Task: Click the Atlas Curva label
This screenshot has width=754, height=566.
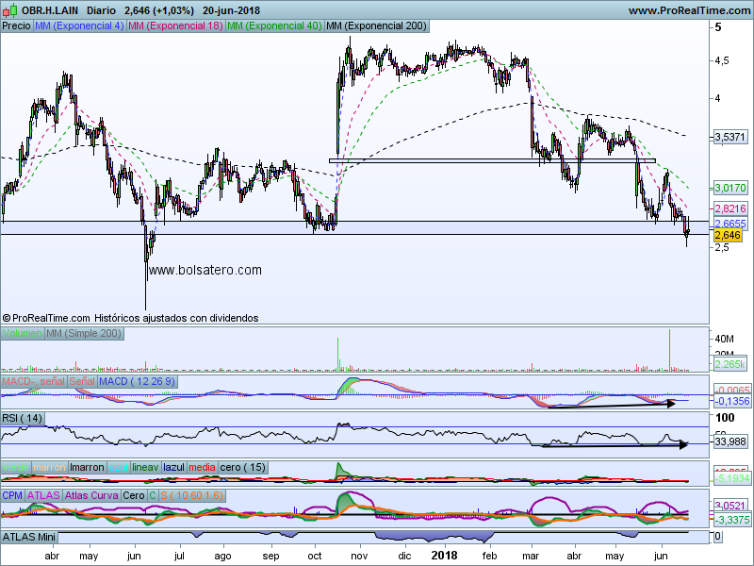Action: pyautogui.click(x=91, y=494)
